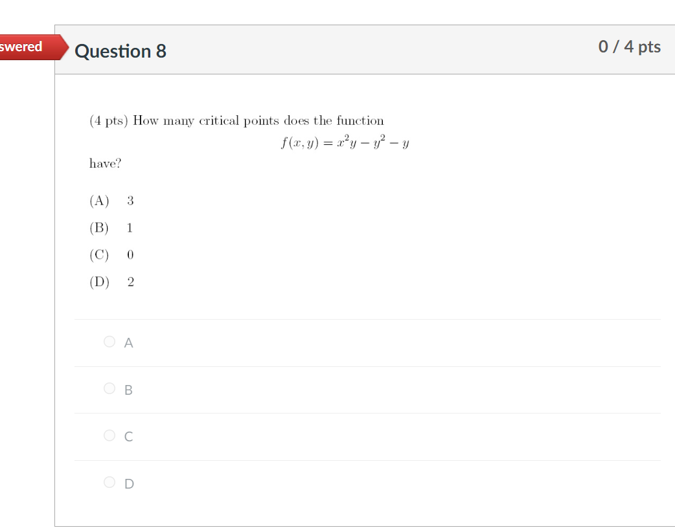
Task: Click choice (D) 2 in question body
Action: click(x=111, y=282)
